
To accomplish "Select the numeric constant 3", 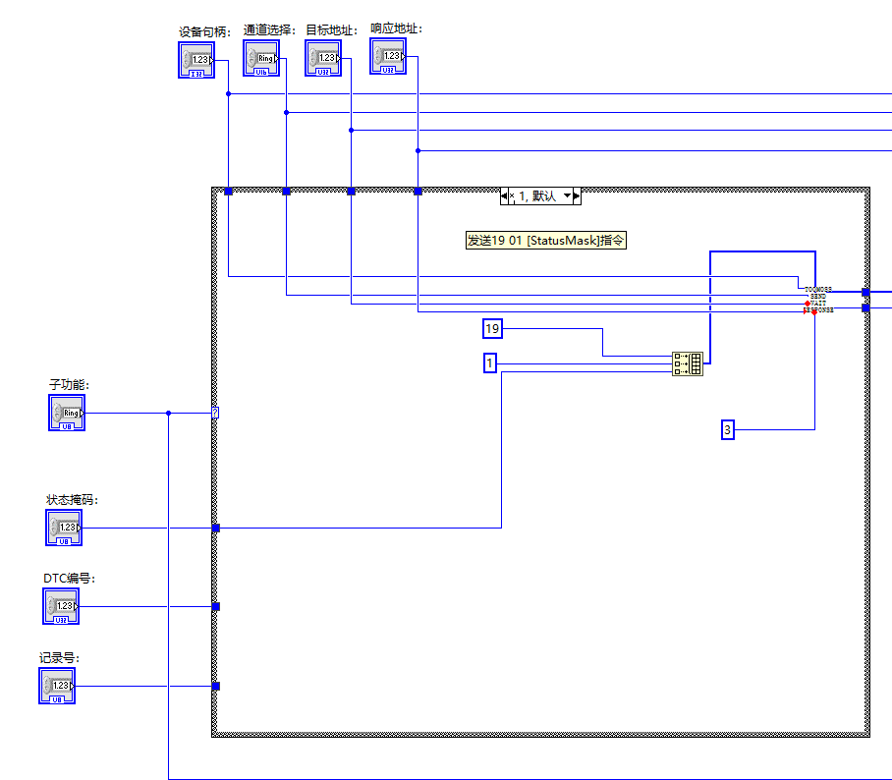I will (x=728, y=429).
